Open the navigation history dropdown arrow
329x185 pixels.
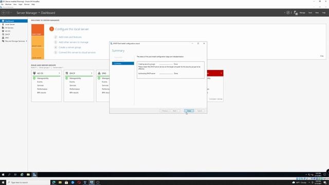pos(11,13)
